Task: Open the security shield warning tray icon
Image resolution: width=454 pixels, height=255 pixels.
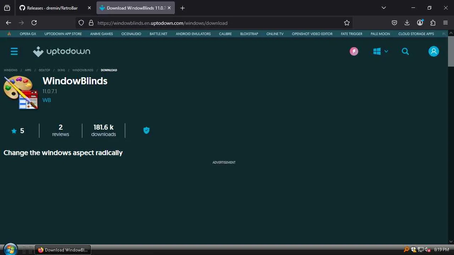Action: coord(414,250)
